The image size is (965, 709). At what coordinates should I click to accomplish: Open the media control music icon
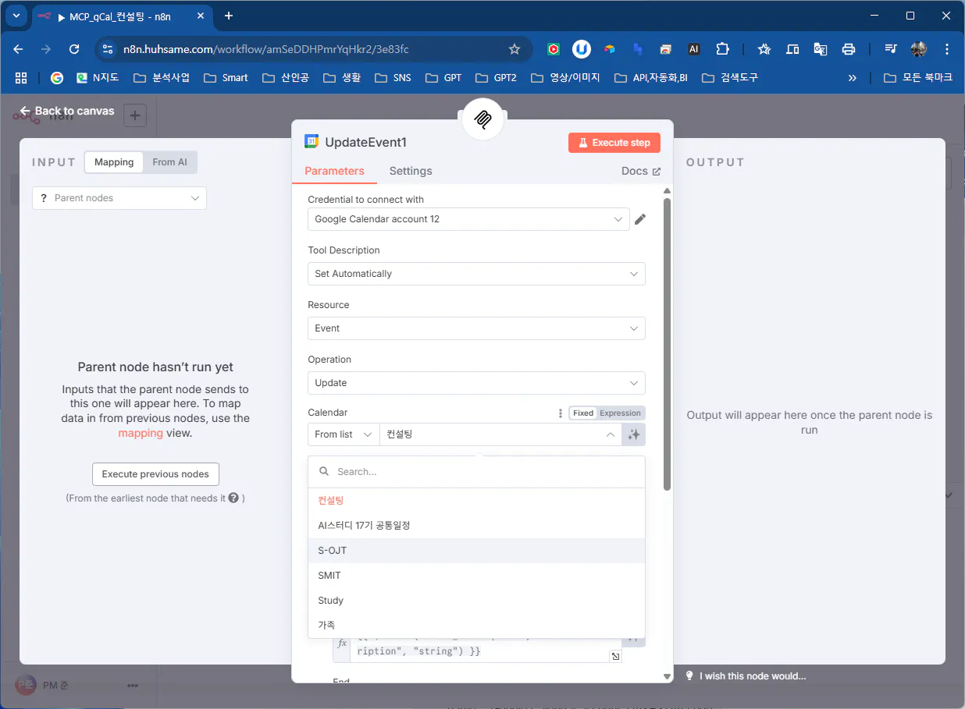[x=891, y=49]
